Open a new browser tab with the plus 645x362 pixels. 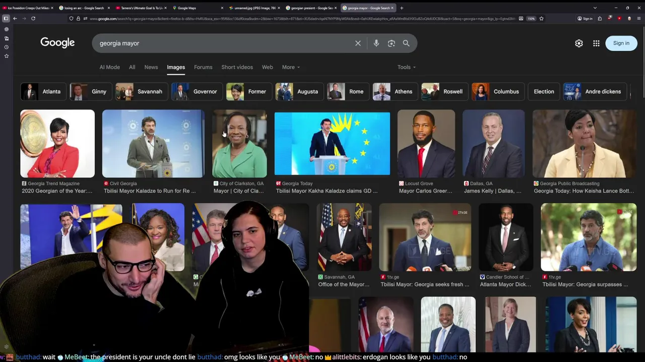pyautogui.click(x=402, y=8)
